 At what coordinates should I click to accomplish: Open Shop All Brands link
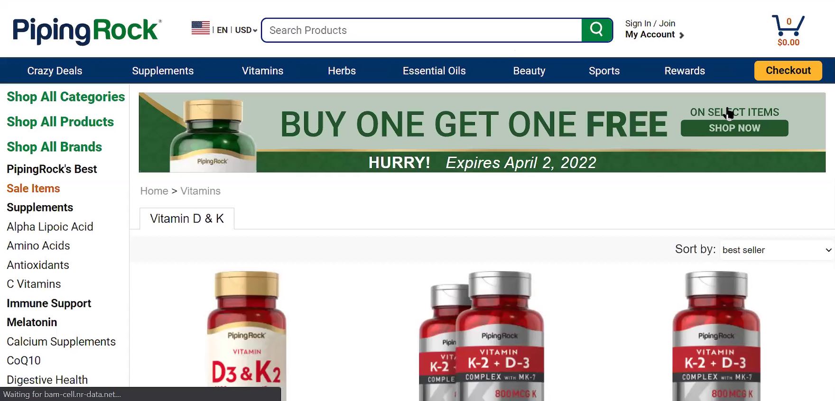click(55, 147)
